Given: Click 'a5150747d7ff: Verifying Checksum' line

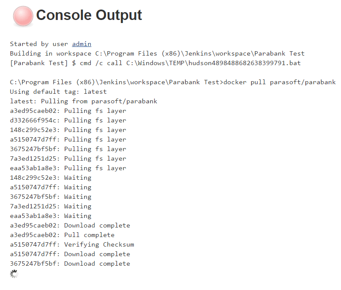Looking at the screenshot, I should coord(72,245).
